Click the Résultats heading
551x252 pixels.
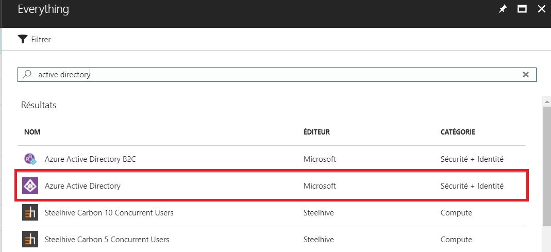tap(39, 105)
